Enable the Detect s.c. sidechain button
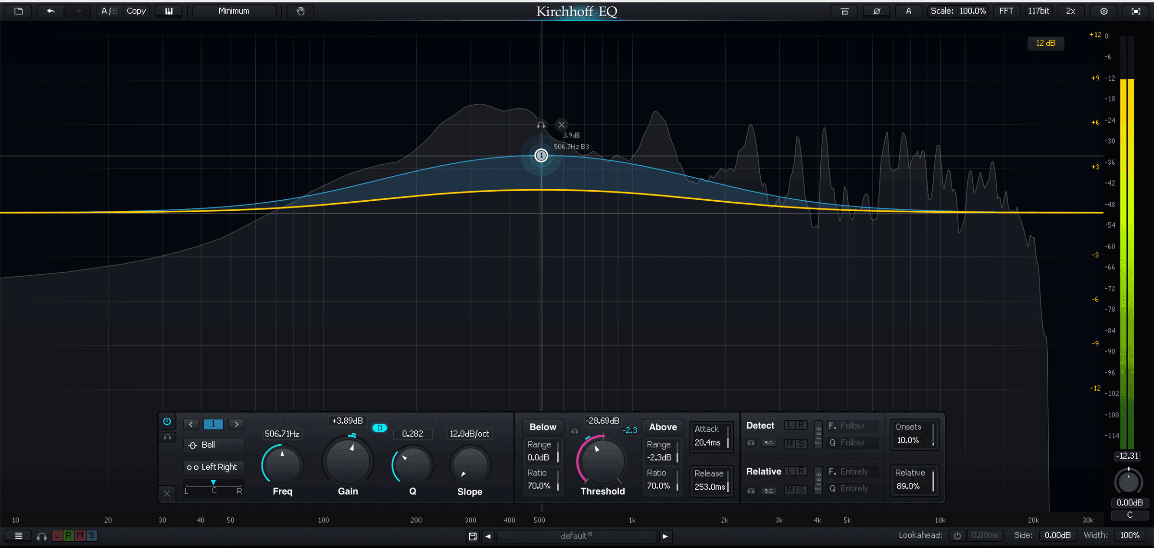 (x=769, y=443)
